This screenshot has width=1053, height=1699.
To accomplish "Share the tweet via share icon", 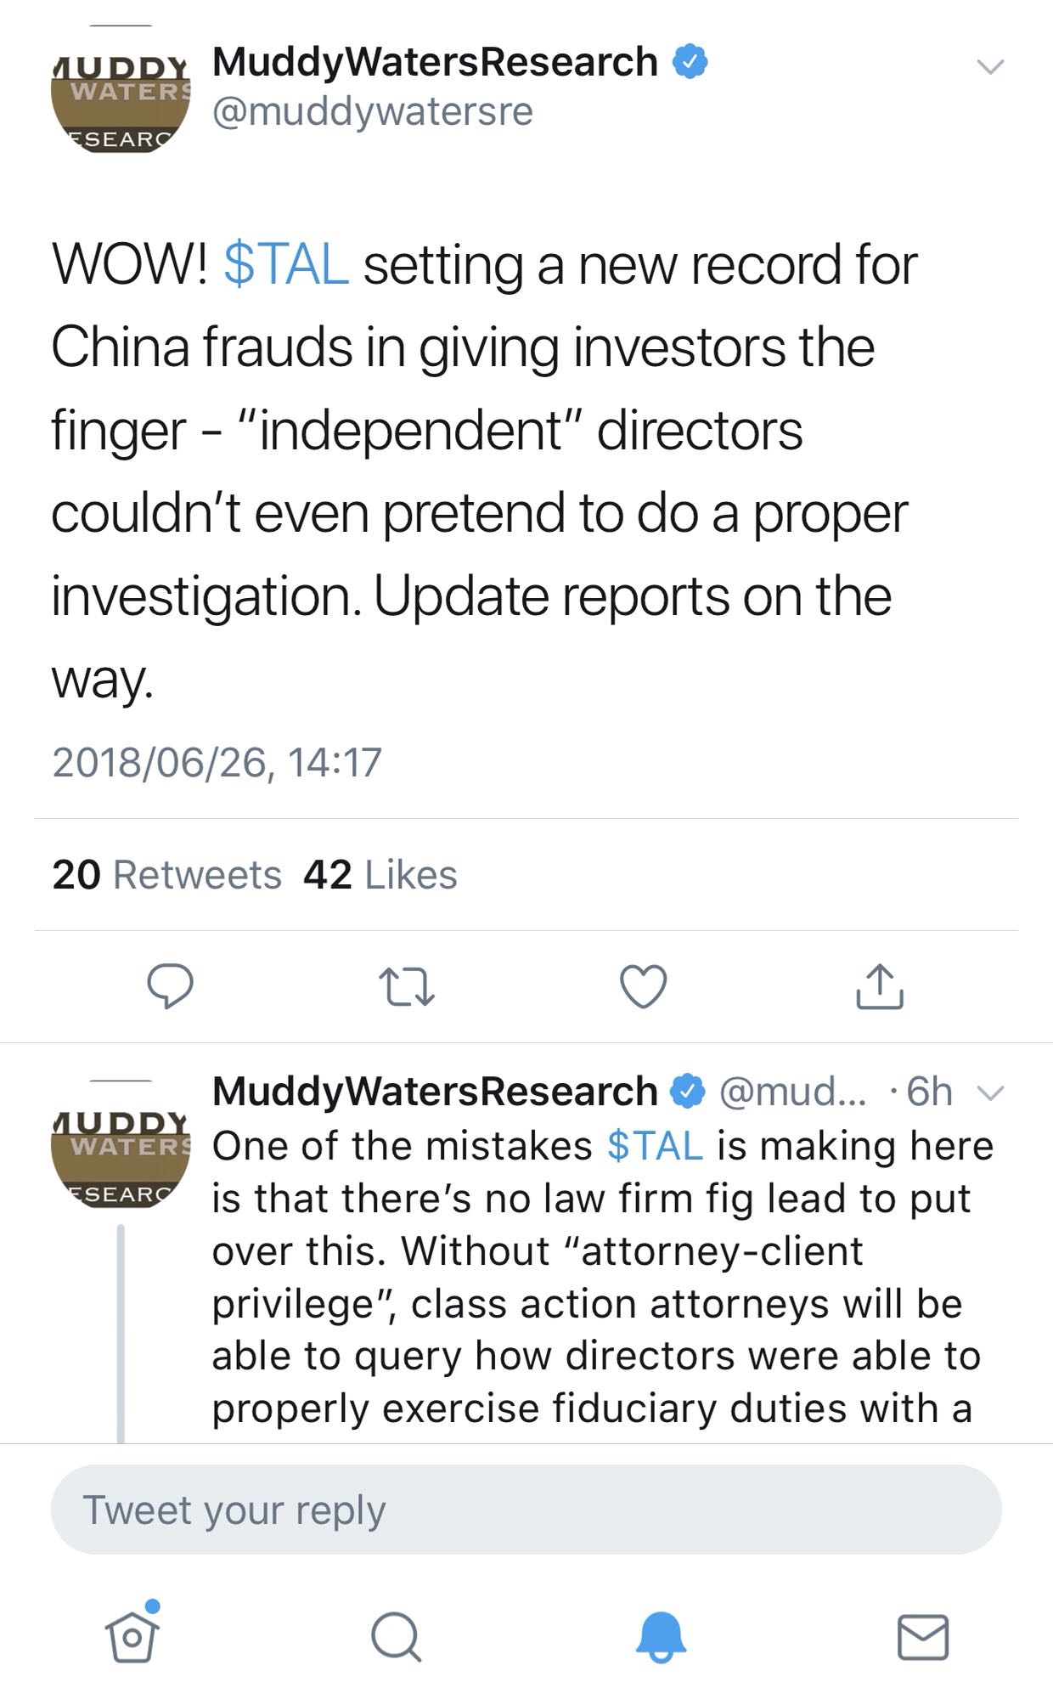I will pos(880,986).
